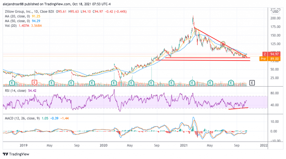Click the 150.00 price axis label
The image size is (286, 159).
click(x=275, y=35)
